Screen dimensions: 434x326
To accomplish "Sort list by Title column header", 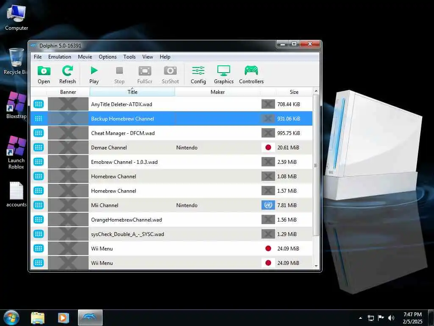I will pos(132,92).
